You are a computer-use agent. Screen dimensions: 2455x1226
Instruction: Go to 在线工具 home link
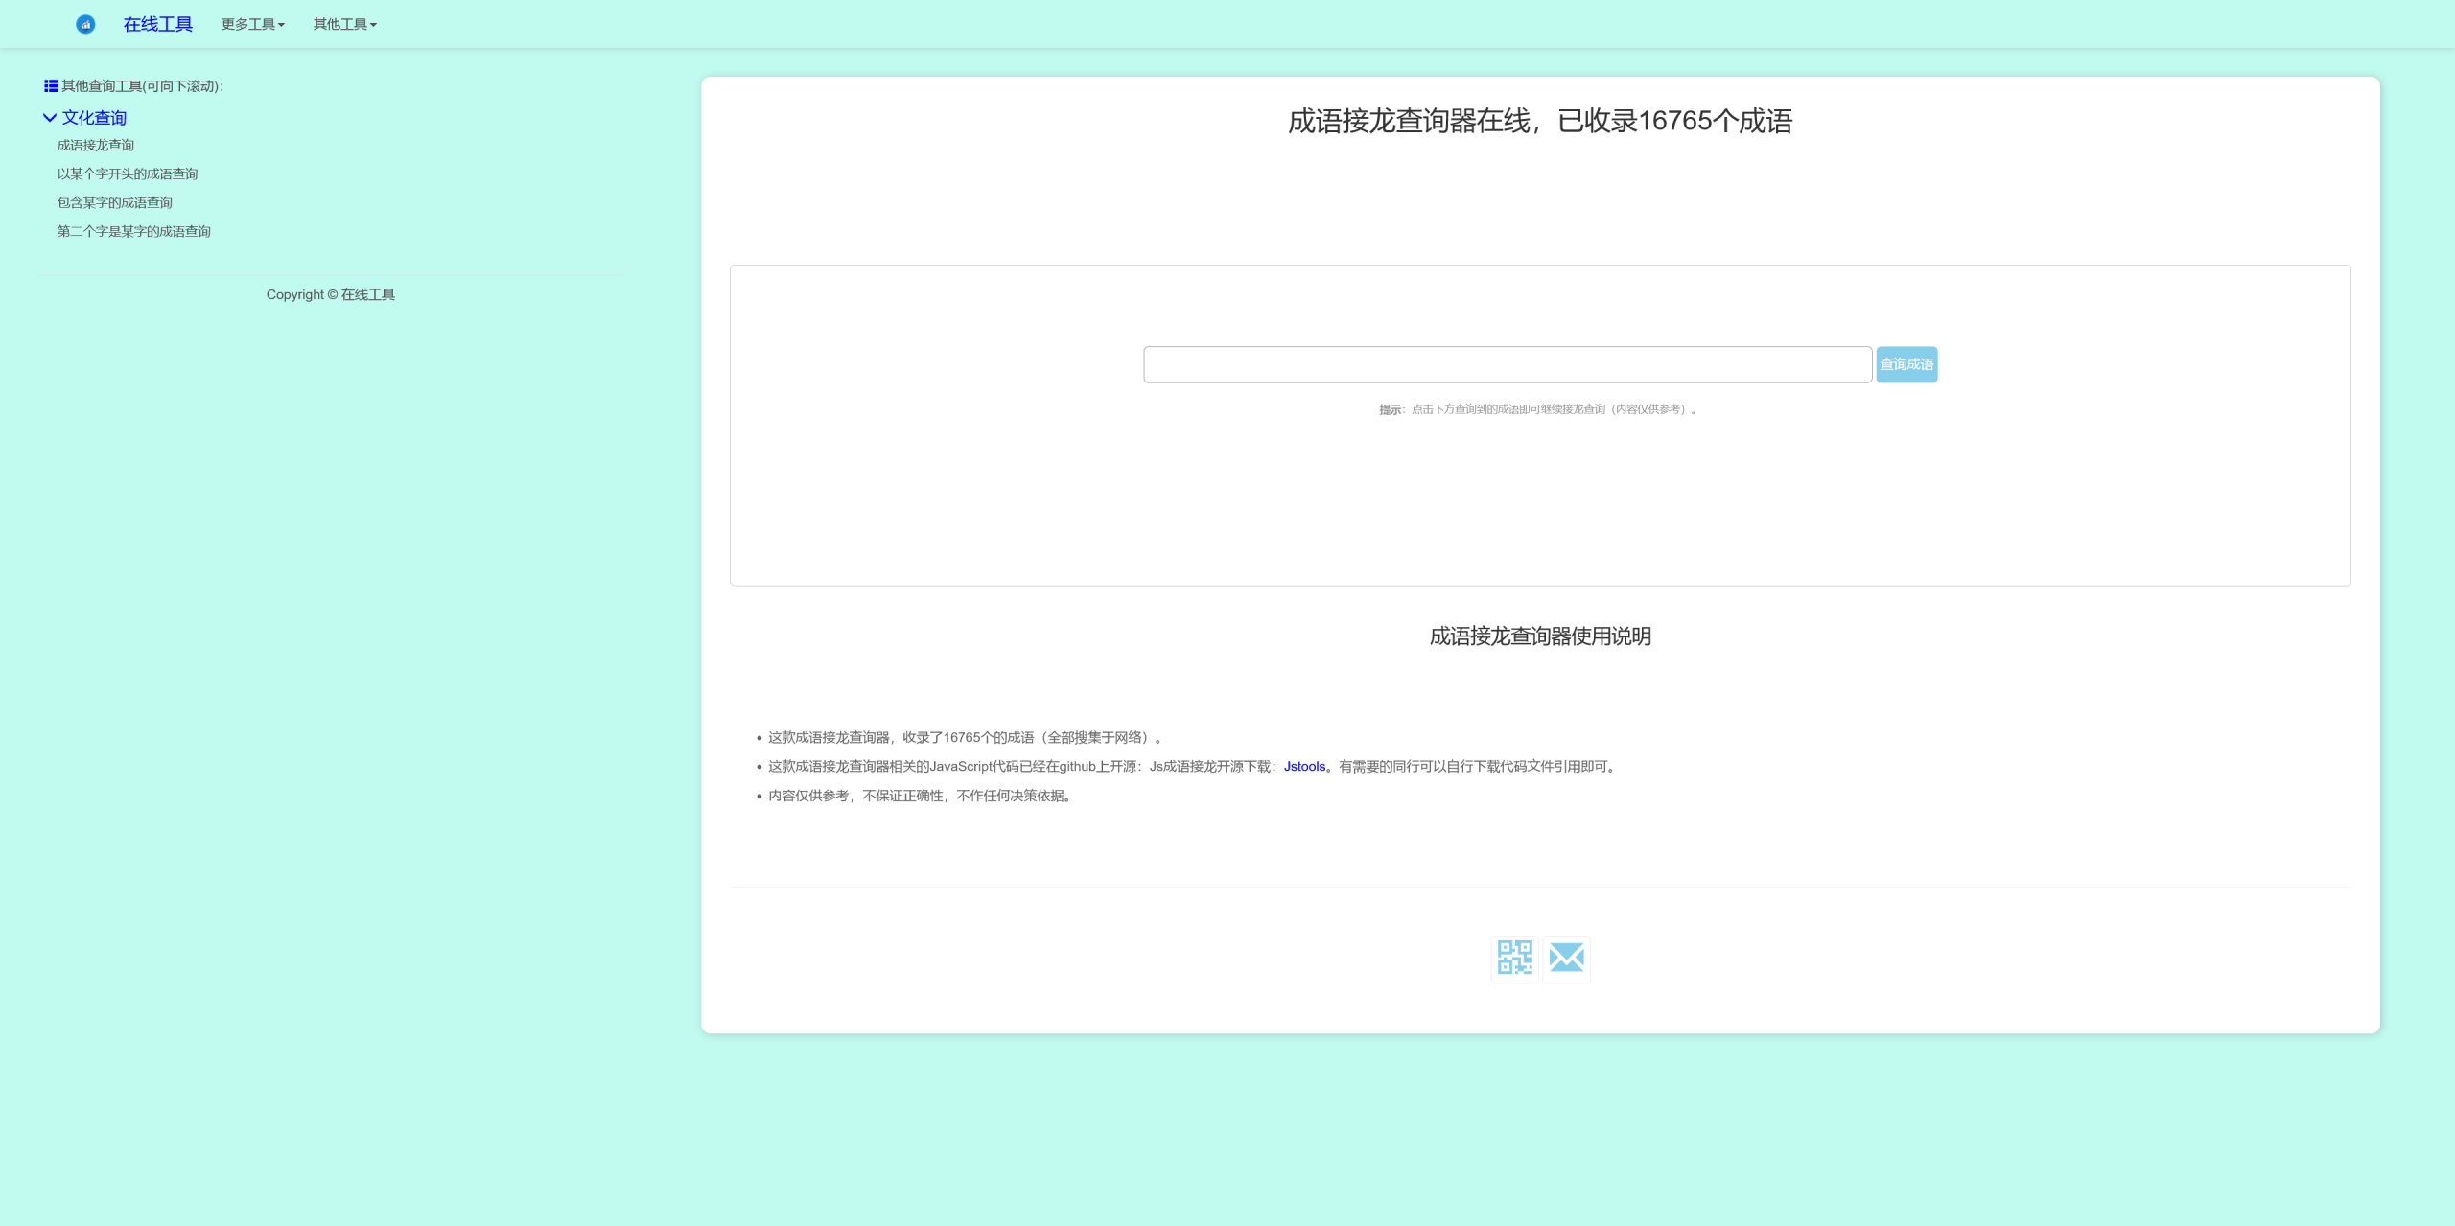(x=158, y=24)
